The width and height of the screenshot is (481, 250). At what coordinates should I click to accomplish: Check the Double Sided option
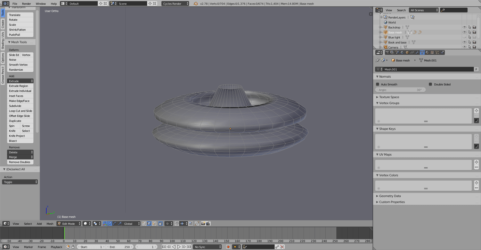pyautogui.click(x=431, y=84)
